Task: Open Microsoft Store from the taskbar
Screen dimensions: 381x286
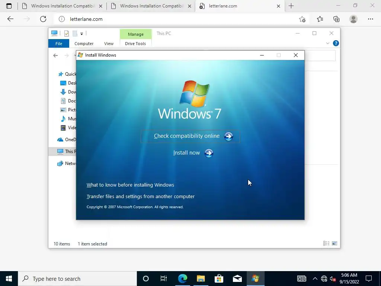Action: pyautogui.click(x=219, y=279)
